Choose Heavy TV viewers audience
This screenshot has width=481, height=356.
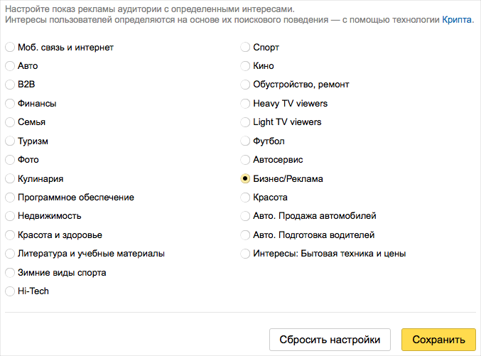(245, 104)
